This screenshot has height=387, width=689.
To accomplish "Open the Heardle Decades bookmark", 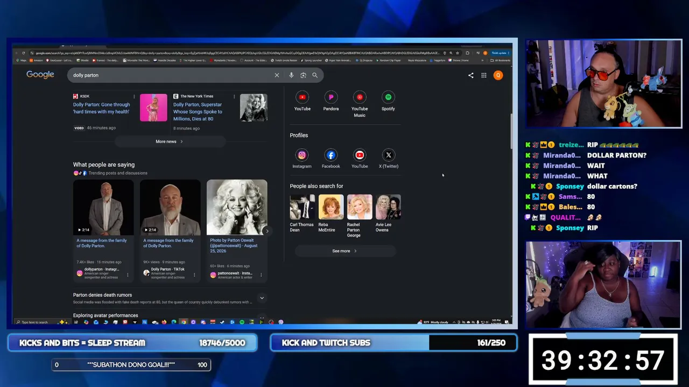I will [164, 60].
